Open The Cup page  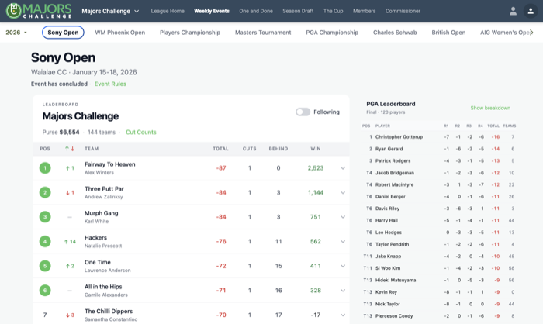click(x=333, y=11)
